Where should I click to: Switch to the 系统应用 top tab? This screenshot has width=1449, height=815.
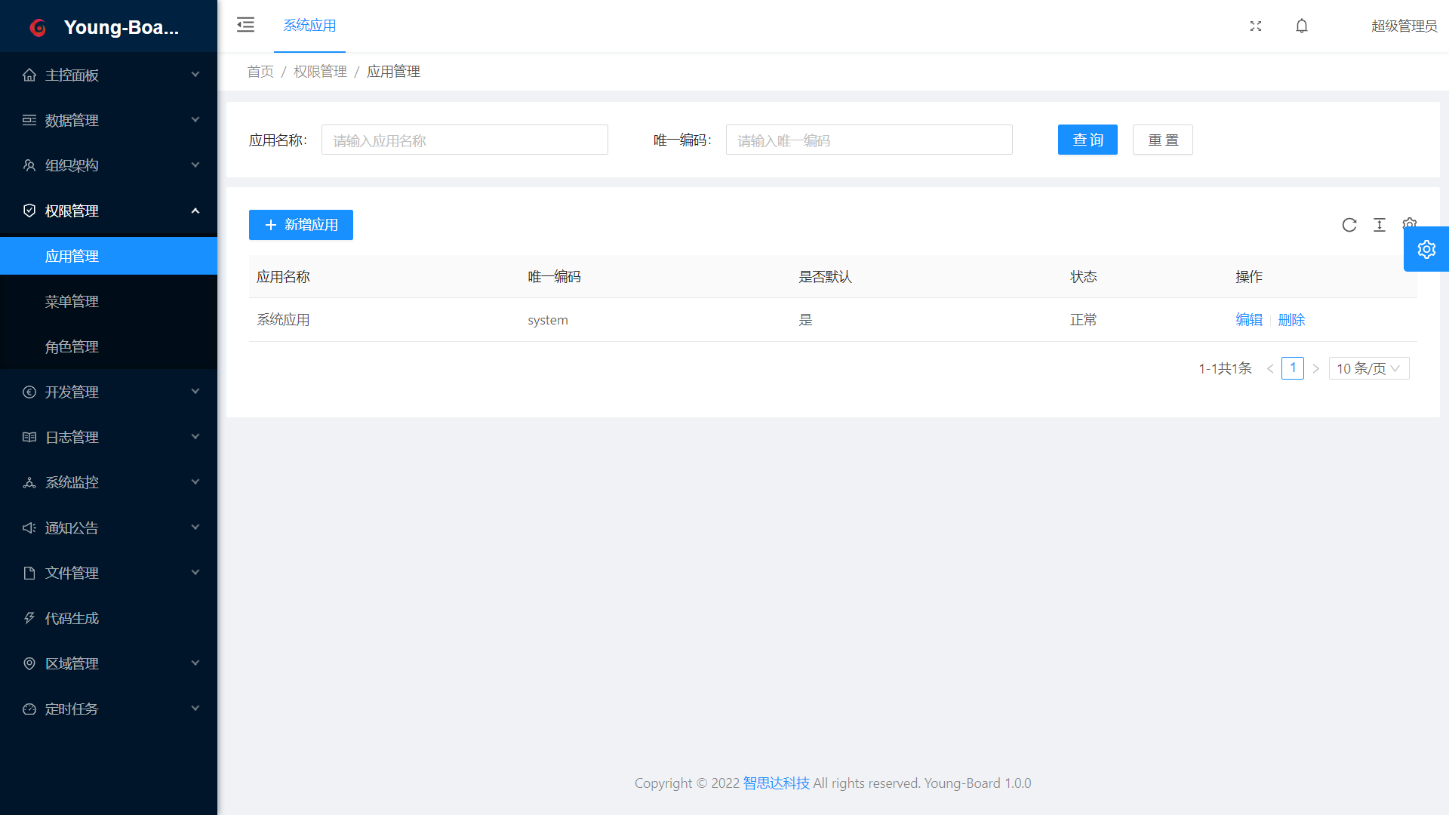click(309, 26)
